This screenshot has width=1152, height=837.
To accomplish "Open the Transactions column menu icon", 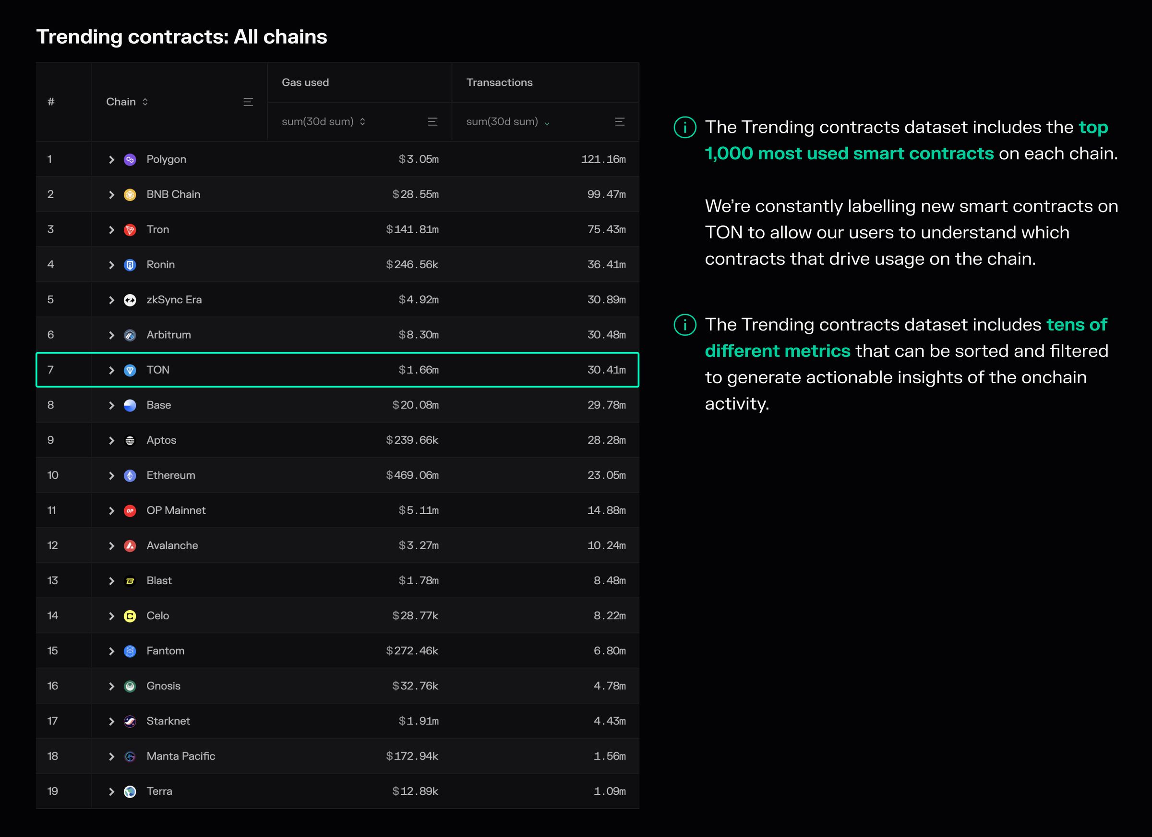I will coord(619,122).
